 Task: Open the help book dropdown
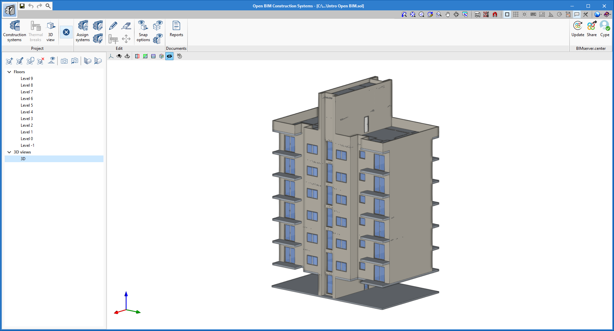(x=607, y=14)
